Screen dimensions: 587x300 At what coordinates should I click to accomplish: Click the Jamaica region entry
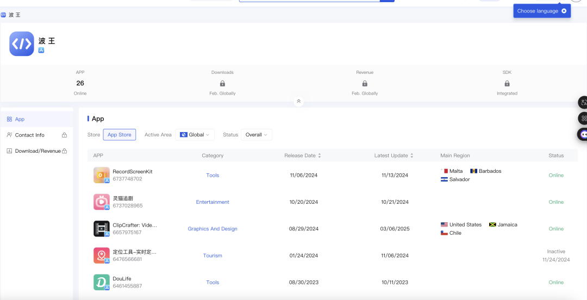[x=503, y=224]
